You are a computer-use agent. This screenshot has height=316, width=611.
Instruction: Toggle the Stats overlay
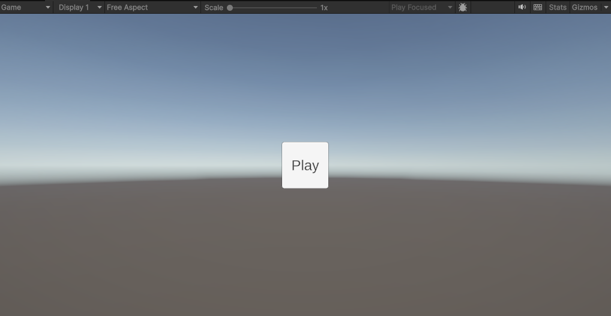558,7
